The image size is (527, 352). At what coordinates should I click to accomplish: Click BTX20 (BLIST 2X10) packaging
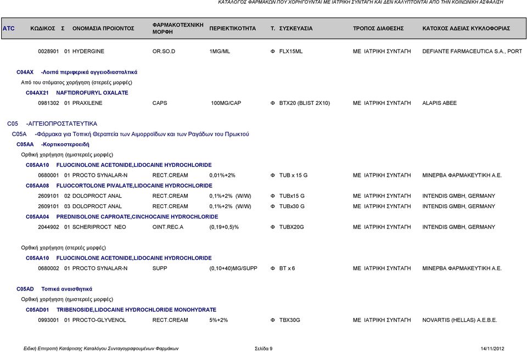[305, 103]
